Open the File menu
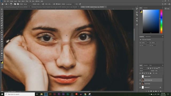The height and width of the screenshot is (96, 171). coord(5,1)
